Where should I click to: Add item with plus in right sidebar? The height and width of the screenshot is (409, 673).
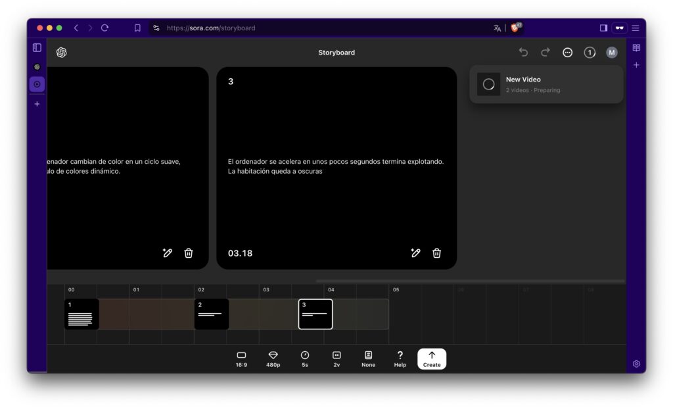coord(636,65)
